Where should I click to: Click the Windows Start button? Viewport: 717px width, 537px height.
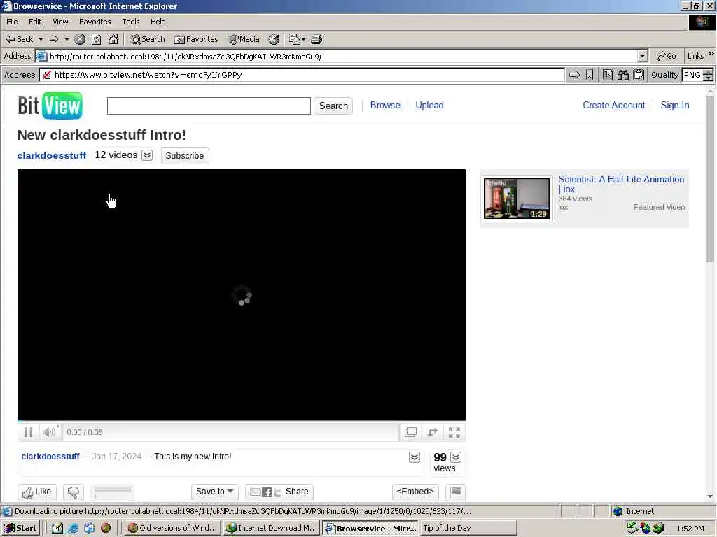20,528
